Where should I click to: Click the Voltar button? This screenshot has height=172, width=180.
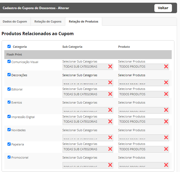(163, 8)
